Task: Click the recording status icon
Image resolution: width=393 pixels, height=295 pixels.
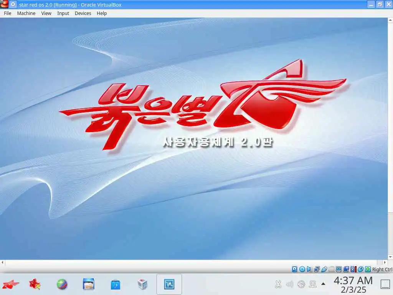Action: point(346,269)
